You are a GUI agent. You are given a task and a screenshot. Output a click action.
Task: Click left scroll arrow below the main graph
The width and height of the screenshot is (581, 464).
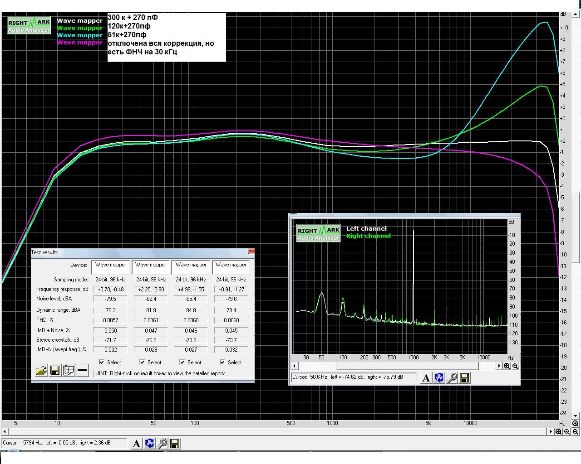[5, 432]
